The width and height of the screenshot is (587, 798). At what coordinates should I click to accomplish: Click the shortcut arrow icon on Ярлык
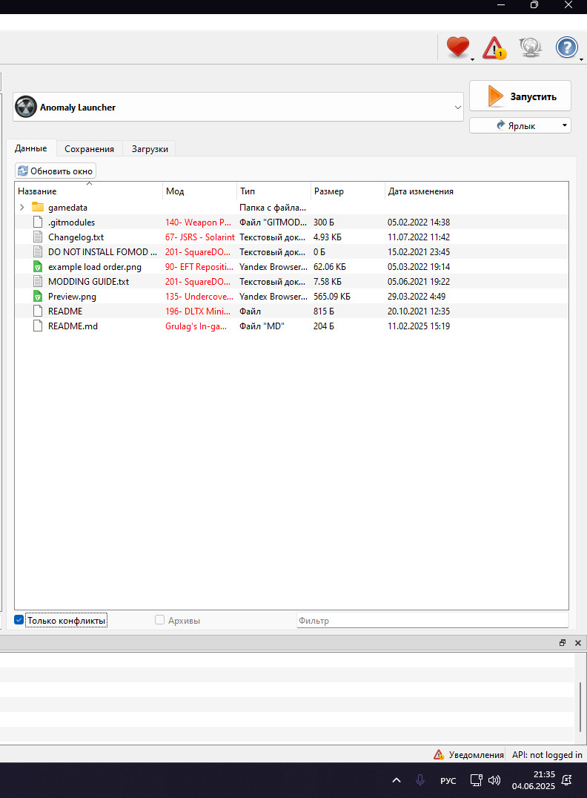[x=501, y=125]
